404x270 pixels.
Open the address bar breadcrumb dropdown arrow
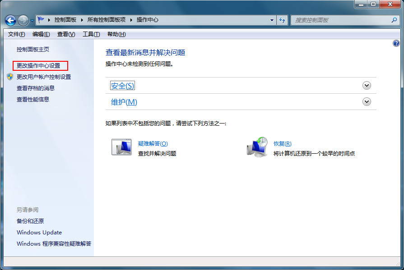[x=272, y=20]
